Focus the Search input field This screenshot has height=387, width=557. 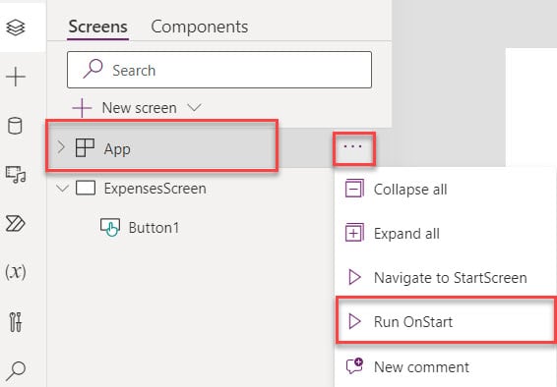coord(219,70)
